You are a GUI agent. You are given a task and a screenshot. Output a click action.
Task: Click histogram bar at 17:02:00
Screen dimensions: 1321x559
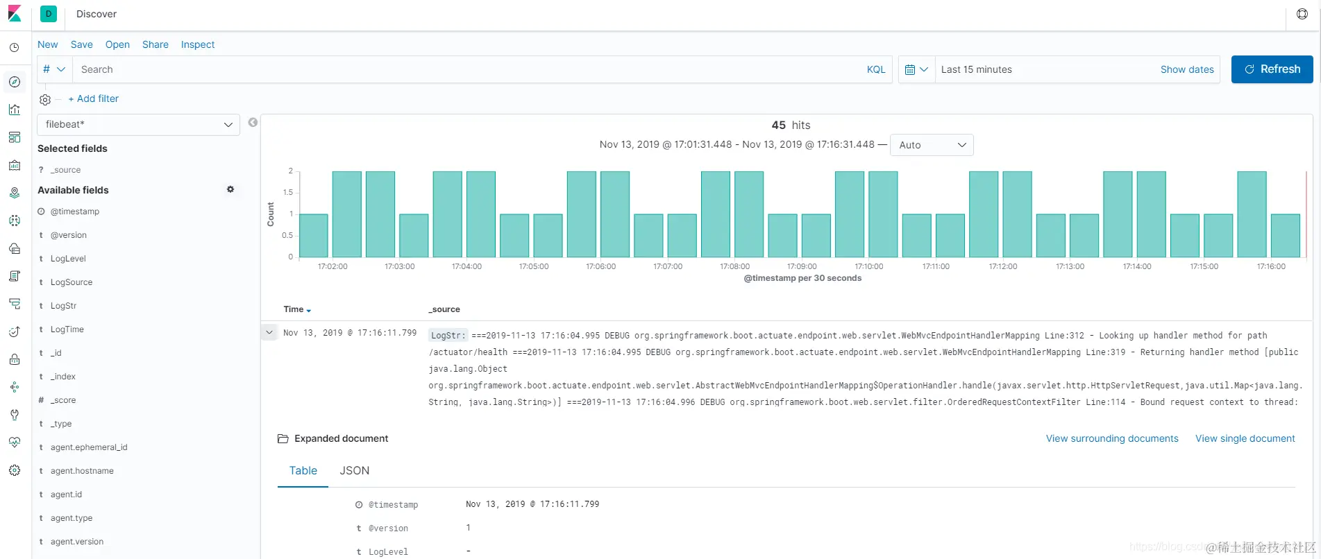[347, 214]
